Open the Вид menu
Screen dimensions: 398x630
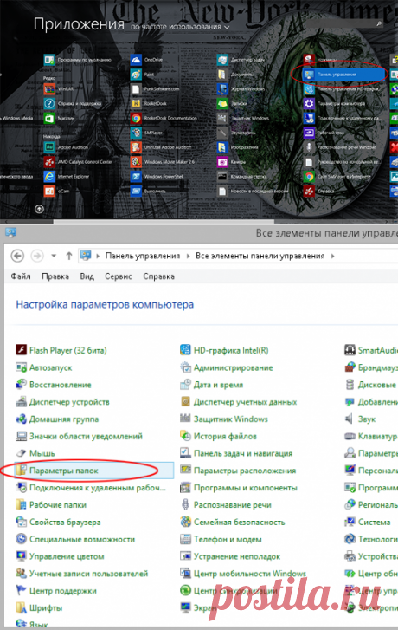click(x=87, y=276)
